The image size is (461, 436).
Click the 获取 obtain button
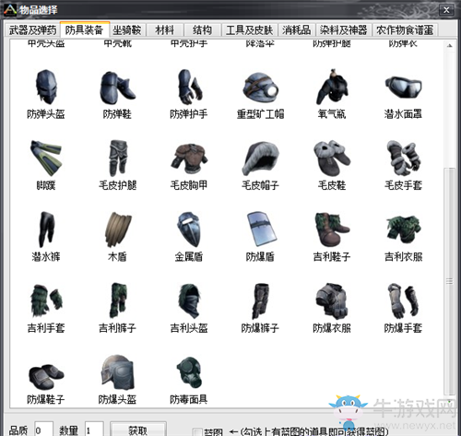[138, 430]
